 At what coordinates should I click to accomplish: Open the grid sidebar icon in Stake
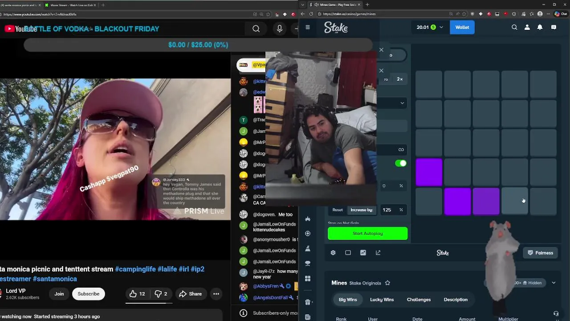pos(307,278)
